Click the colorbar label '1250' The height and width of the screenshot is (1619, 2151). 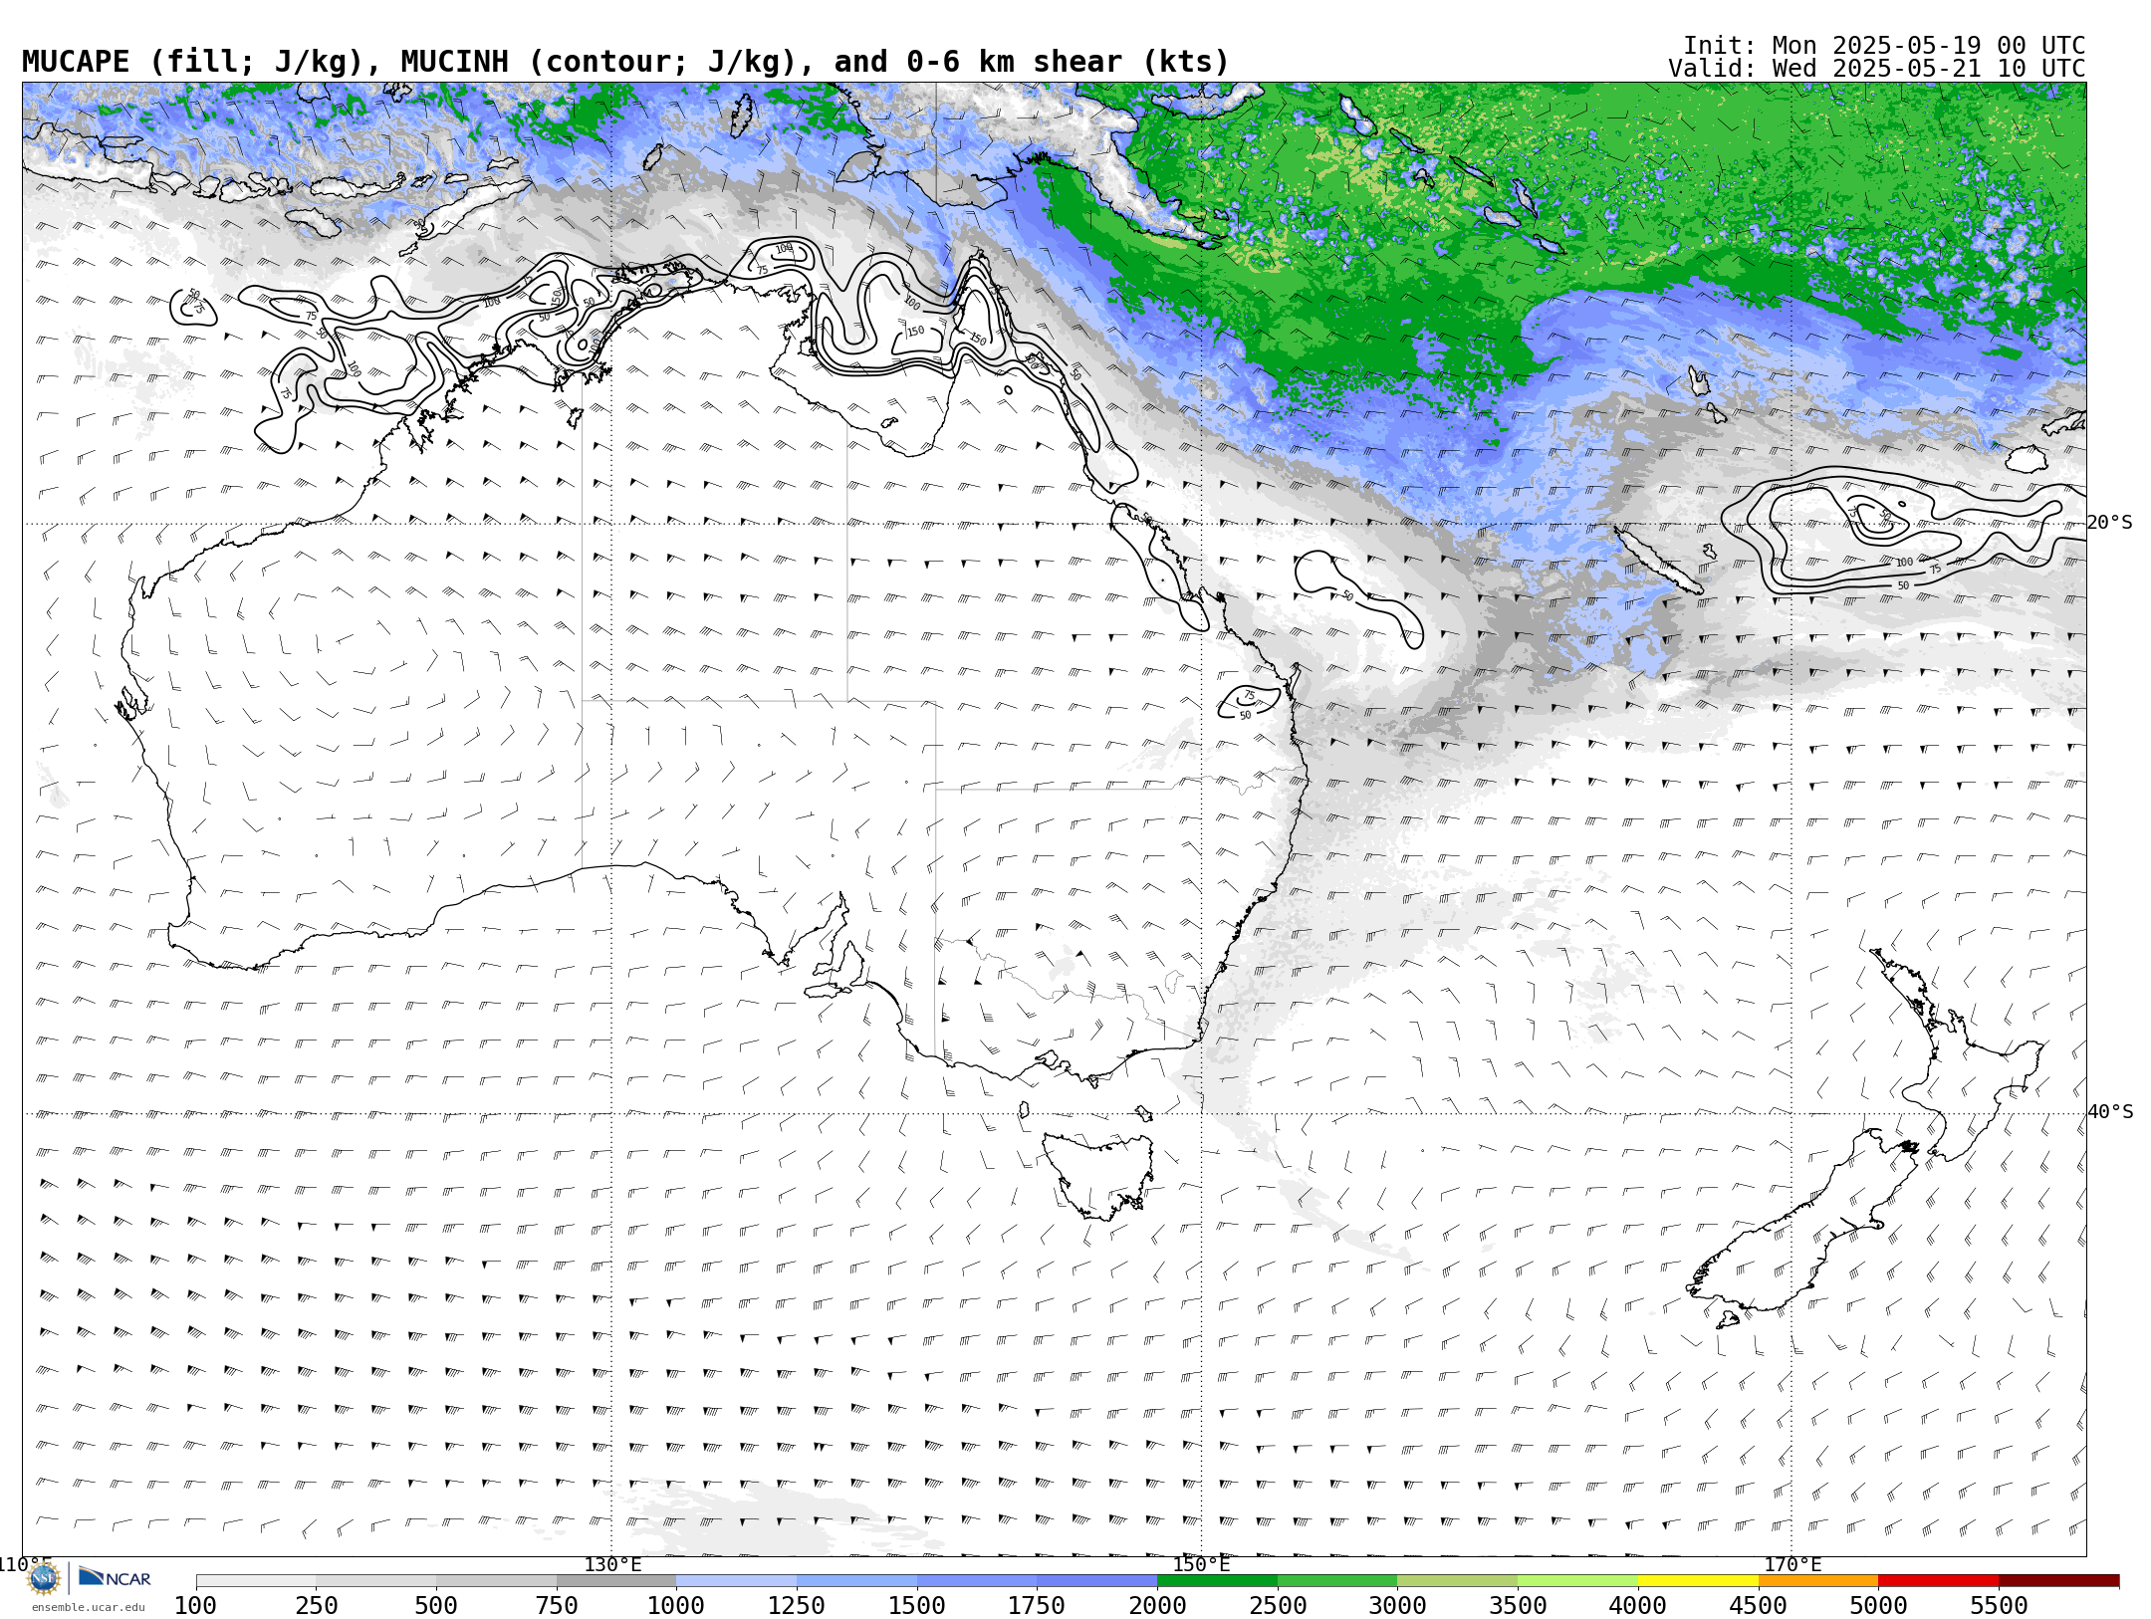[797, 1605]
